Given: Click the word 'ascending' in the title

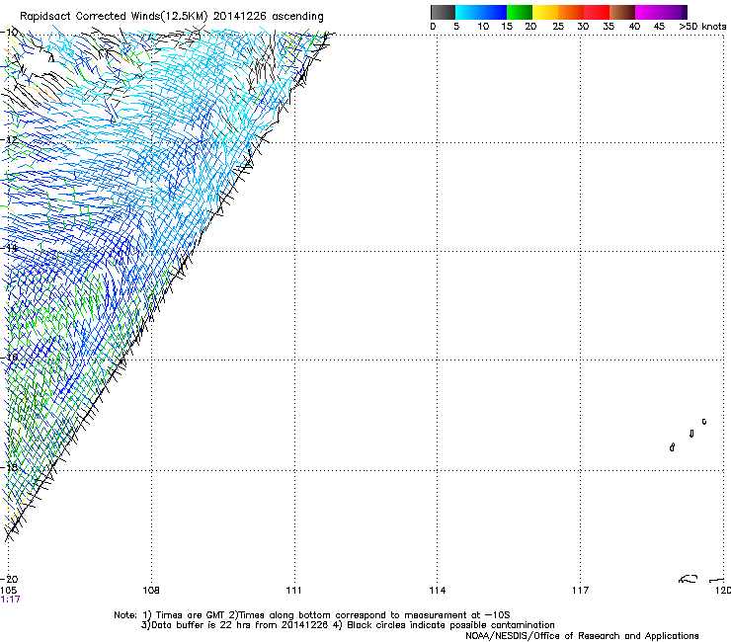Looking at the screenshot, I should pos(297,17).
